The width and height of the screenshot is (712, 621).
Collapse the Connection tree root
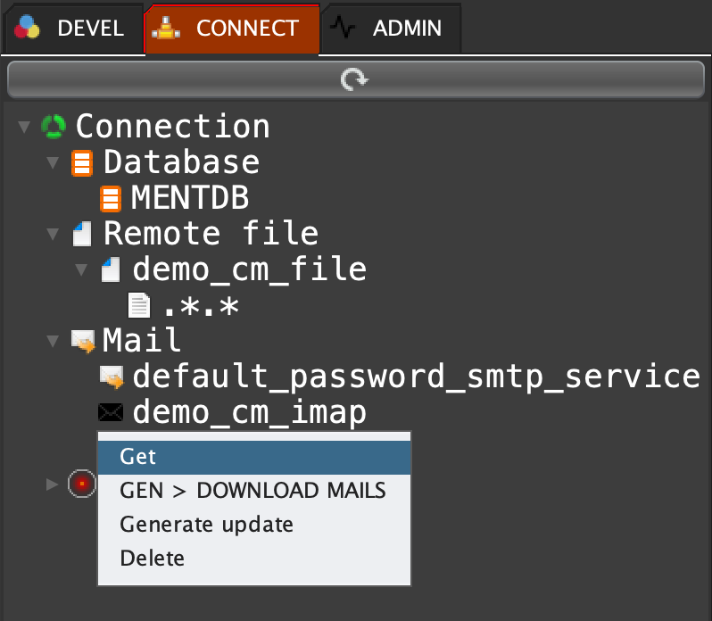click(x=23, y=127)
